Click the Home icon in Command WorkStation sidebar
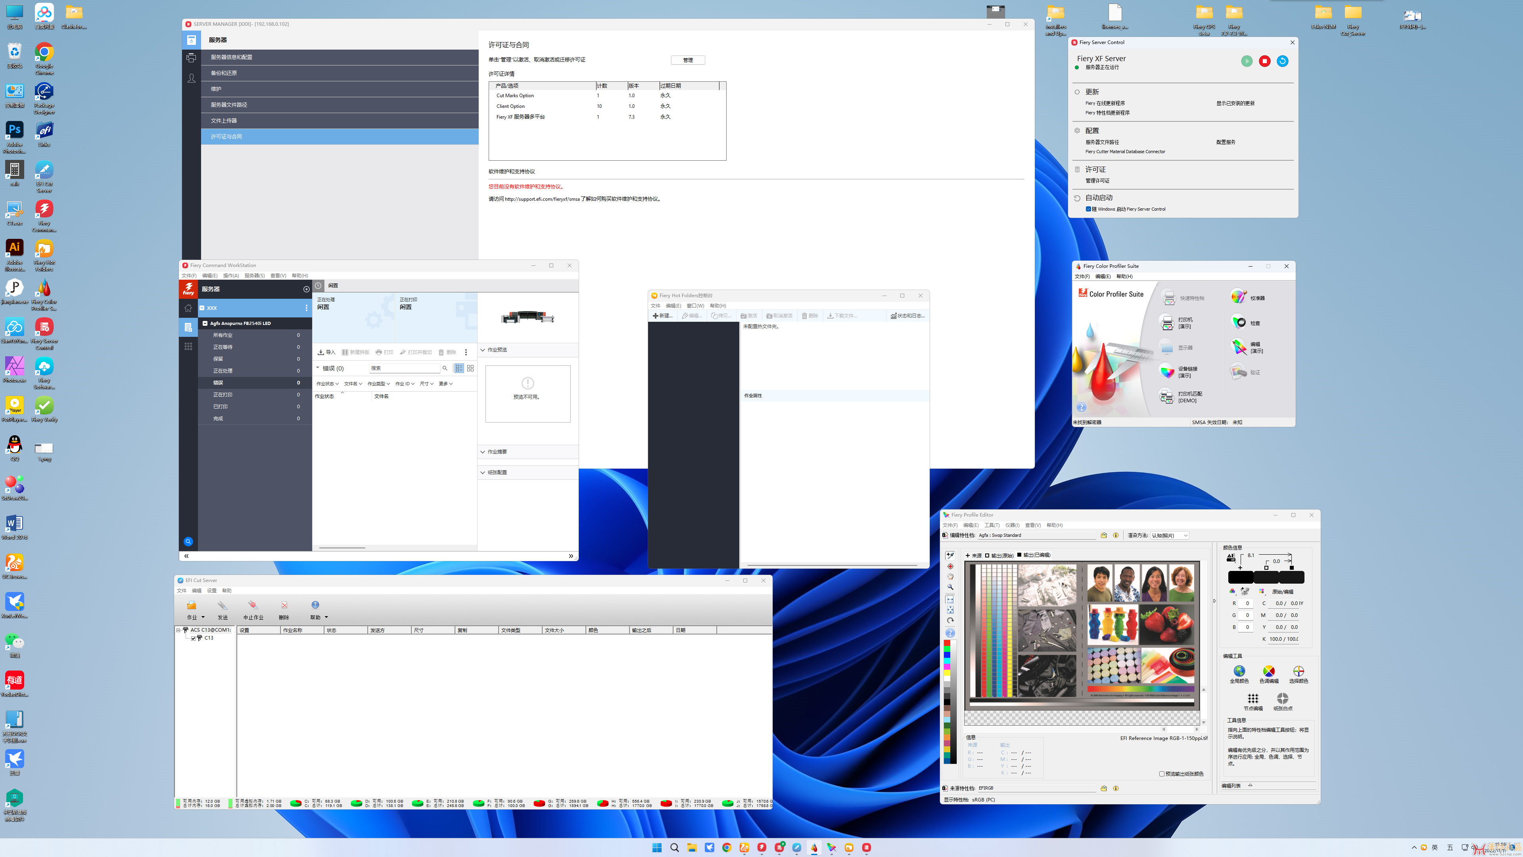 click(x=188, y=308)
